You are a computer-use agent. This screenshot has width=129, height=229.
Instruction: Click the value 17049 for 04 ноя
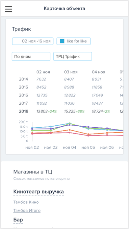pyautogui.click(x=97, y=95)
